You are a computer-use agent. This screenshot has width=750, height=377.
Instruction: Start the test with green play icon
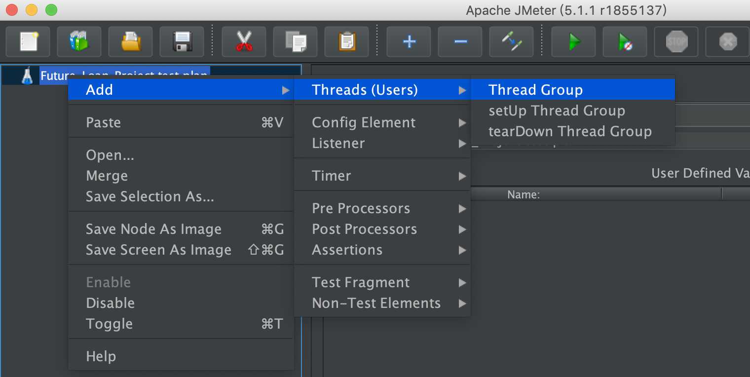(573, 41)
